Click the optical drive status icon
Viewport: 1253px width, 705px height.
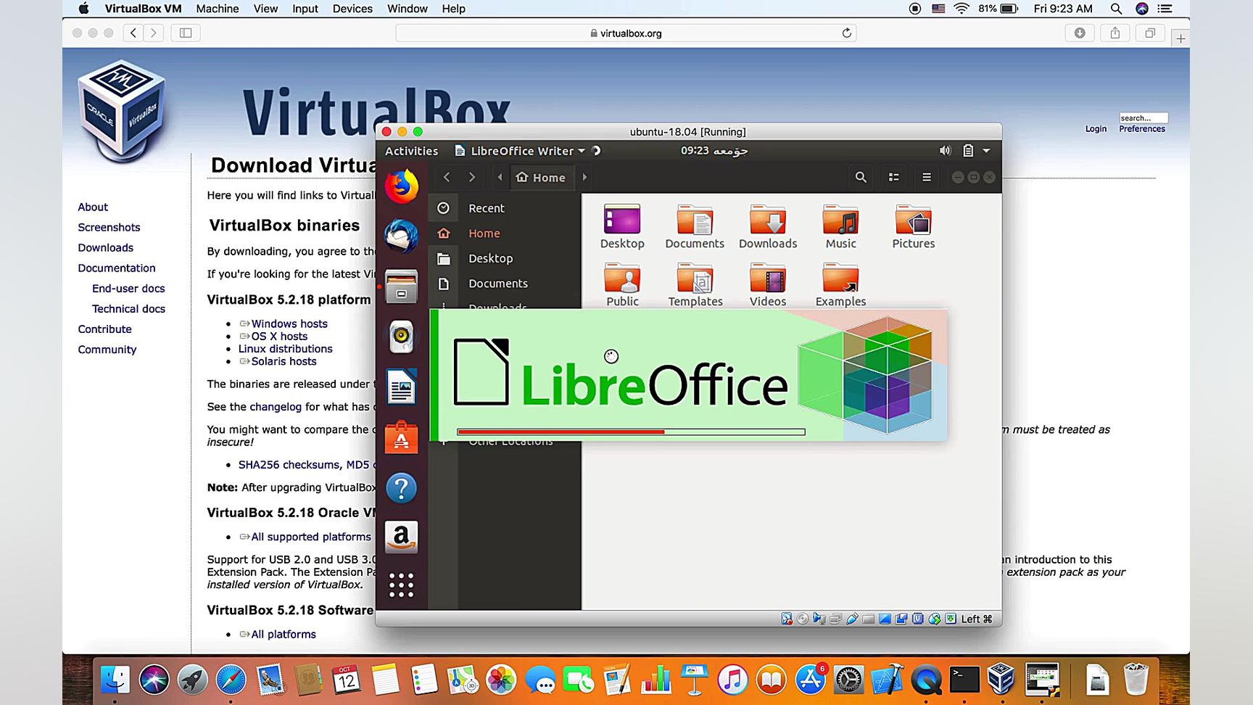(803, 619)
